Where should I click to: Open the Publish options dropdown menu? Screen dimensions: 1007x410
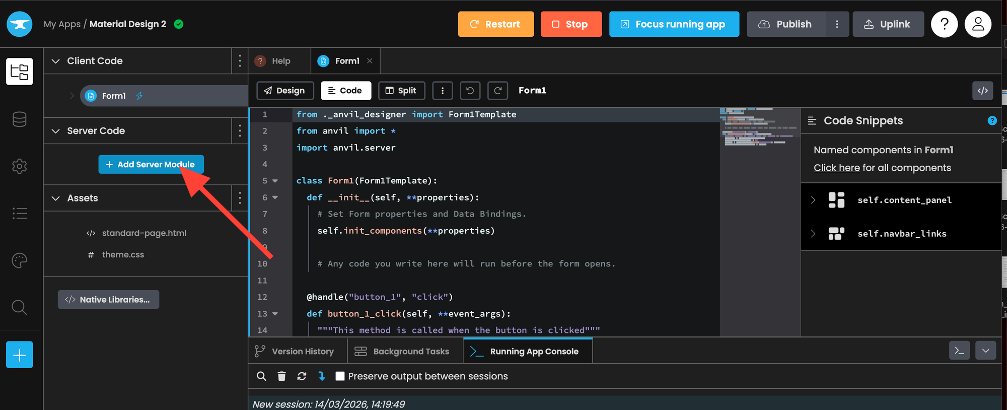(x=837, y=24)
